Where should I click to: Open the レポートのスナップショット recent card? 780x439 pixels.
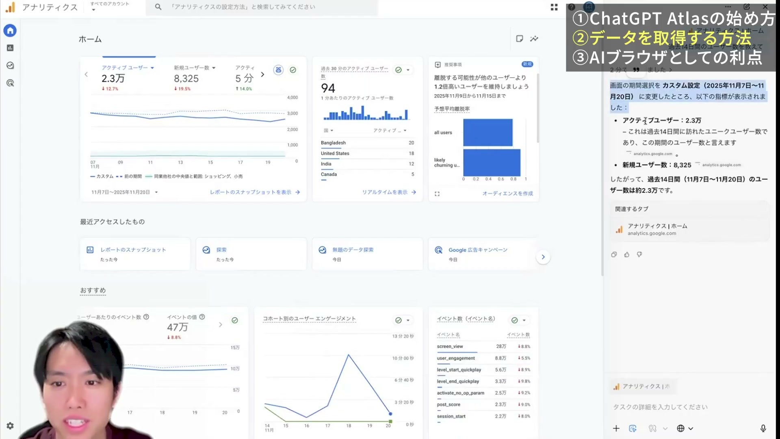pos(135,254)
